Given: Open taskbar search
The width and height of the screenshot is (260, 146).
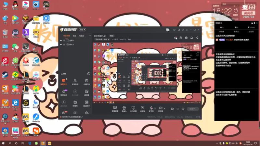Looking at the screenshot, I should coord(10,143).
